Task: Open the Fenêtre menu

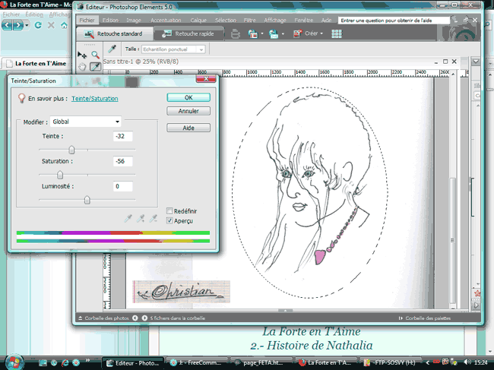Action: point(304,21)
